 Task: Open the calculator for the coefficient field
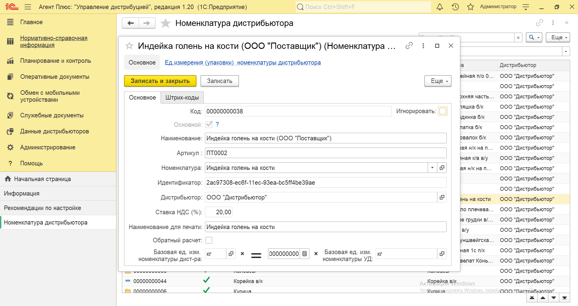[305, 254]
